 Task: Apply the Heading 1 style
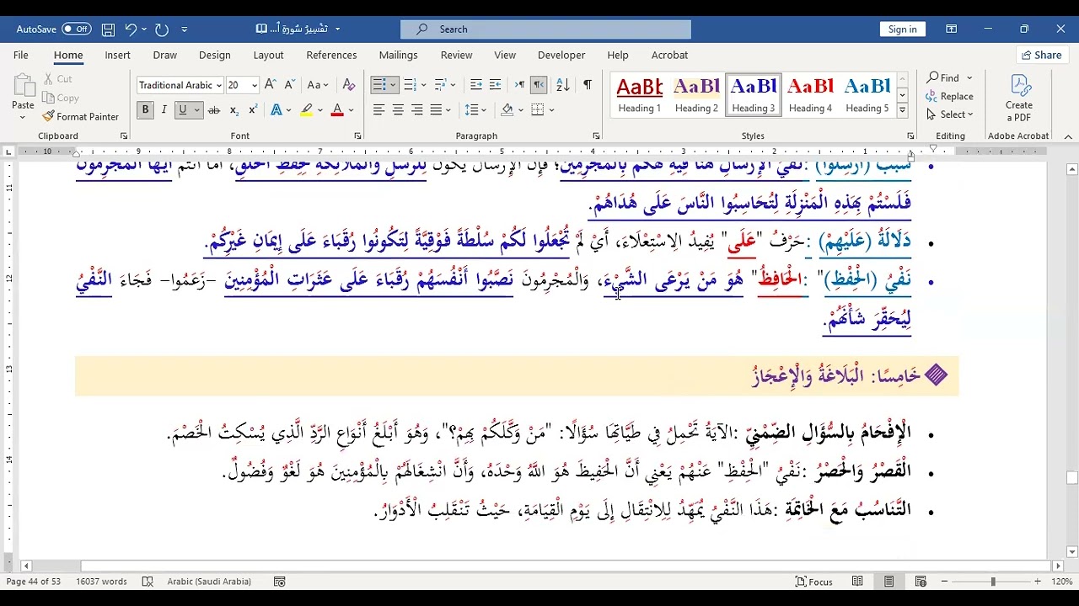[639, 95]
